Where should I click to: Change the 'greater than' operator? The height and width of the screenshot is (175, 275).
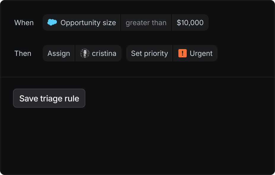tap(146, 22)
